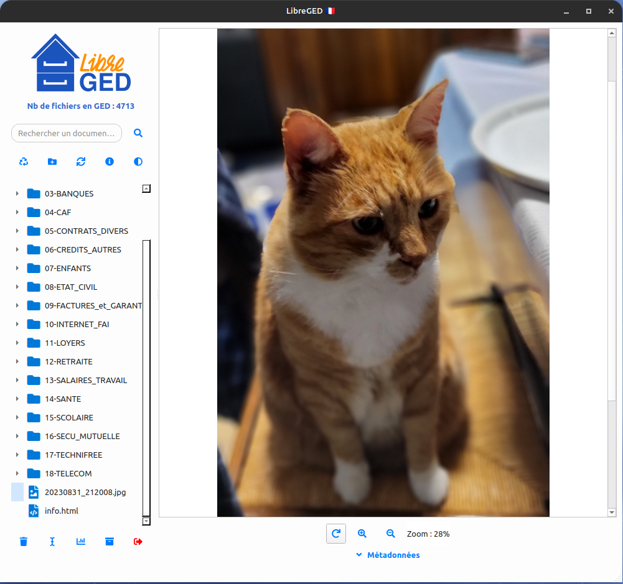Image resolution: width=623 pixels, height=584 pixels.
Task: Open the info circle icon
Action: point(110,162)
